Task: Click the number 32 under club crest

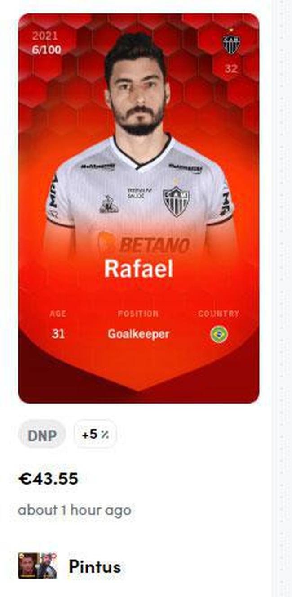Action: pyautogui.click(x=231, y=68)
